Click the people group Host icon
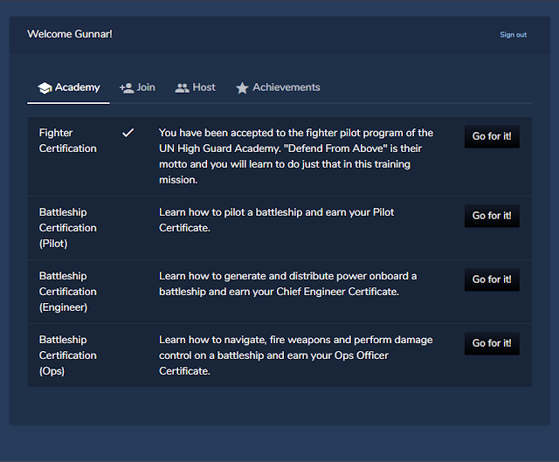The width and height of the screenshot is (559, 462). click(x=183, y=88)
